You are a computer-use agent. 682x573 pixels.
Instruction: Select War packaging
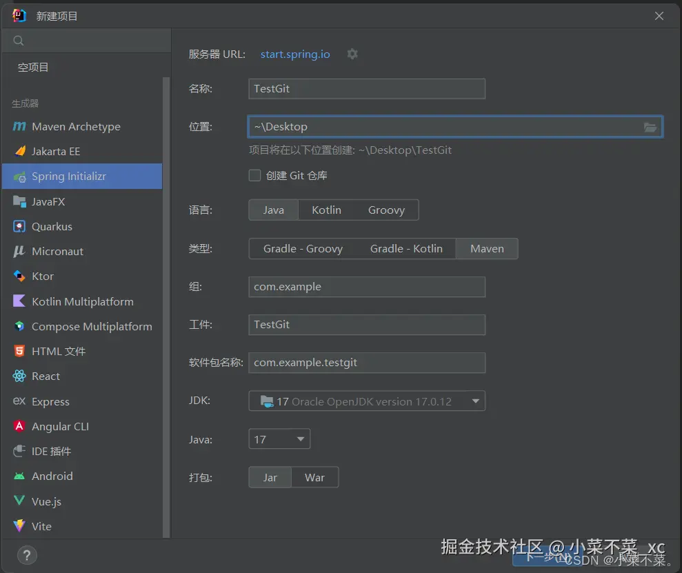[315, 477]
